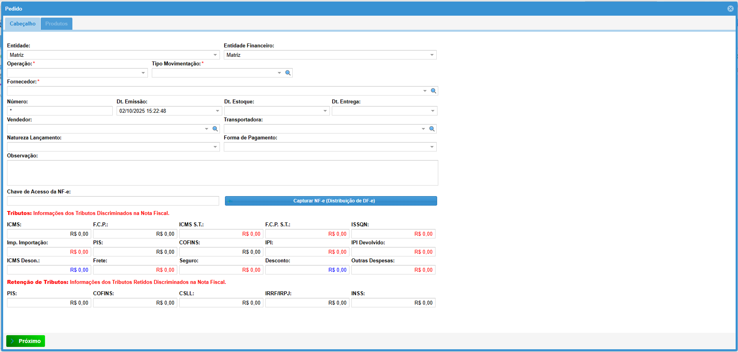Click the Próximo button
The image size is (738, 352).
pyautogui.click(x=26, y=341)
